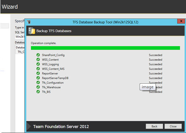Click the green check beside WSS_Logging
This screenshot has height=133, width=186.
(x=38, y=64)
